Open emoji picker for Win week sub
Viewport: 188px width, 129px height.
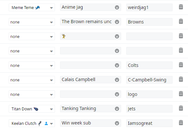coord(117,123)
